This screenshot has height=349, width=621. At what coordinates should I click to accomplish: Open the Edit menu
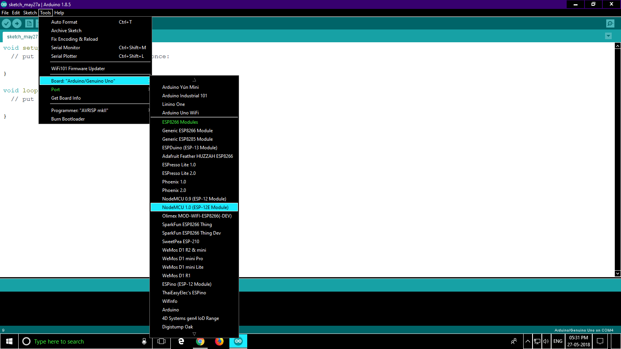click(16, 13)
